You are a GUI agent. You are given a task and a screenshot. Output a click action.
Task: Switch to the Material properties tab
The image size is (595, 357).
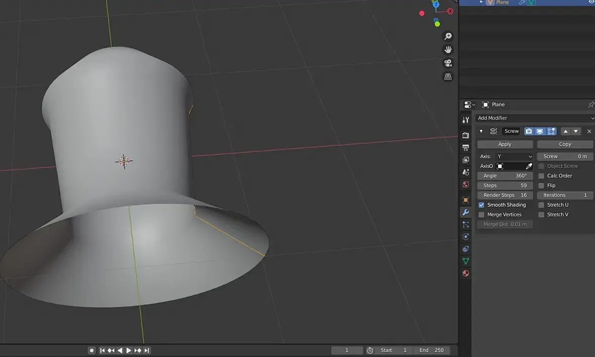point(465,273)
